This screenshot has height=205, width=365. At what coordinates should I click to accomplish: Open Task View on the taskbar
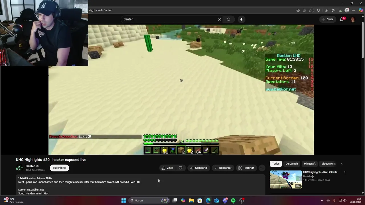(175, 200)
